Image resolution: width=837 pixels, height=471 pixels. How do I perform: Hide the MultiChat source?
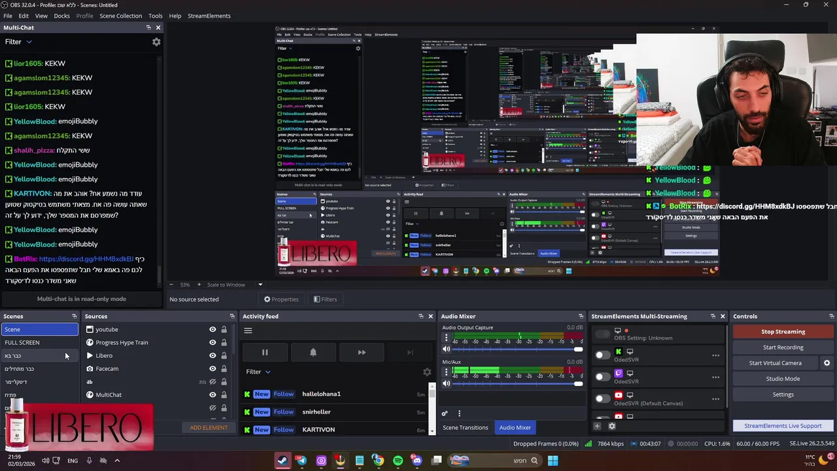pos(213,395)
